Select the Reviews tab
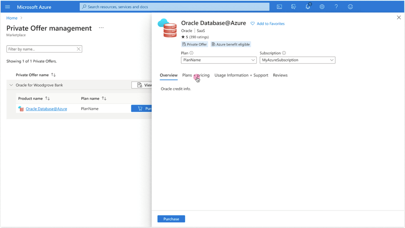The width and height of the screenshot is (405, 228). [x=280, y=75]
